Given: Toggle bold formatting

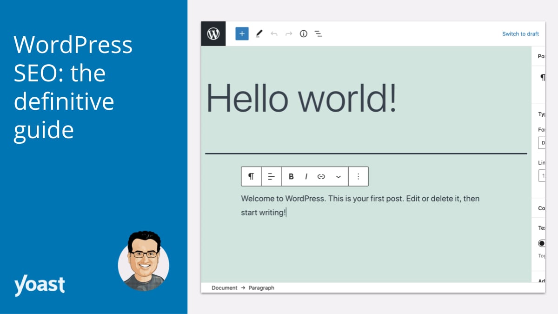Looking at the screenshot, I should pos(291,176).
